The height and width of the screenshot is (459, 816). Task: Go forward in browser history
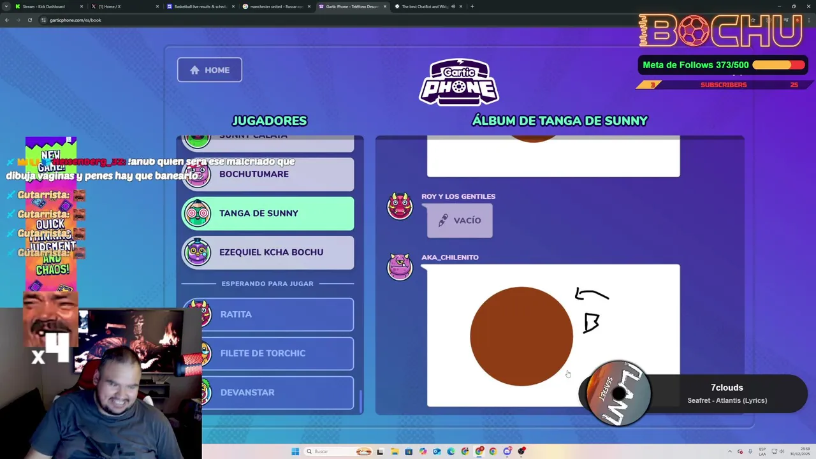pyautogui.click(x=18, y=20)
